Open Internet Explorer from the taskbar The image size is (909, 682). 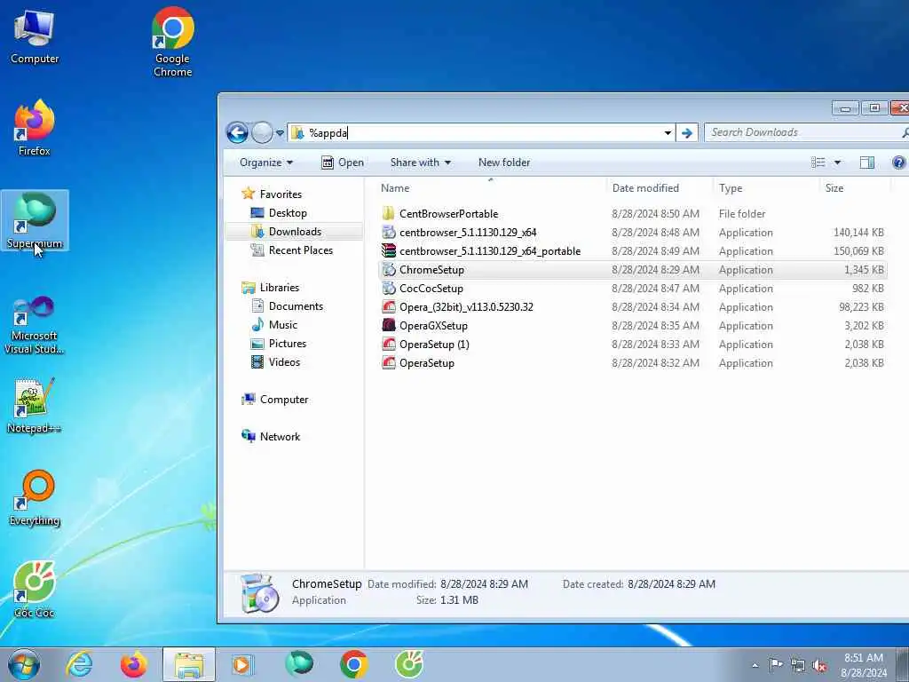click(x=79, y=664)
